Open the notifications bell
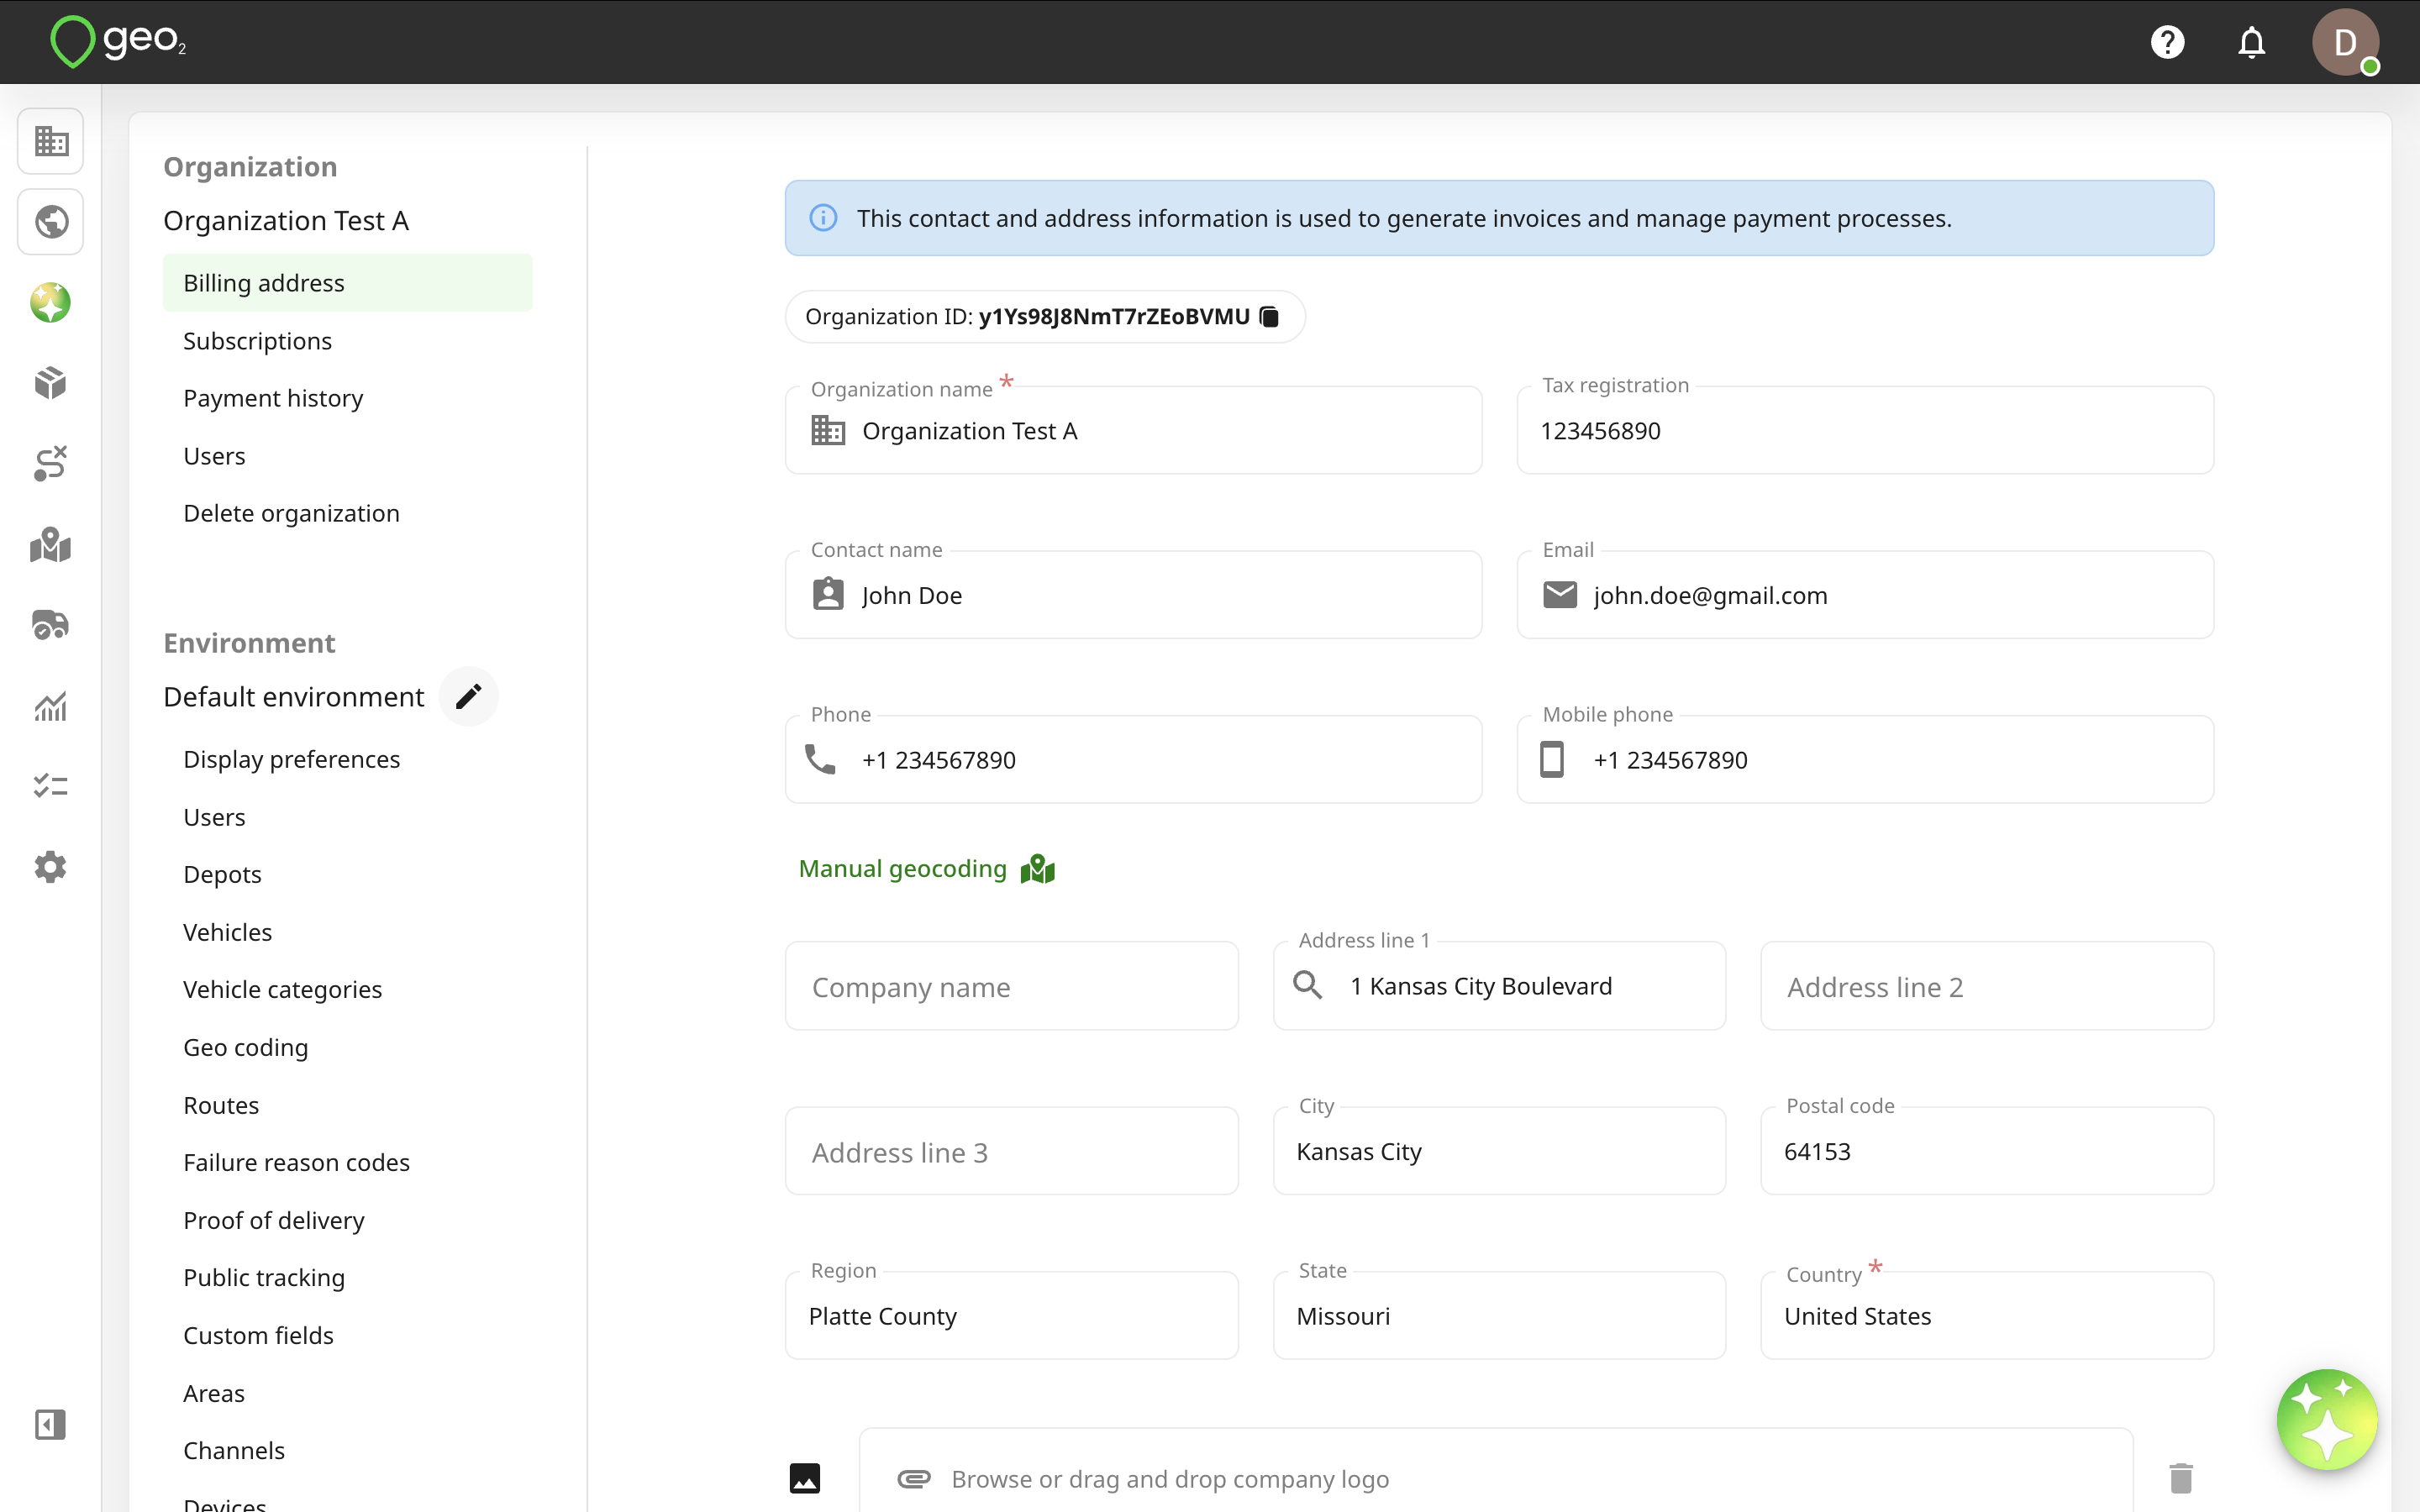Screen dimensions: 2420x1512 tap(2251, 42)
